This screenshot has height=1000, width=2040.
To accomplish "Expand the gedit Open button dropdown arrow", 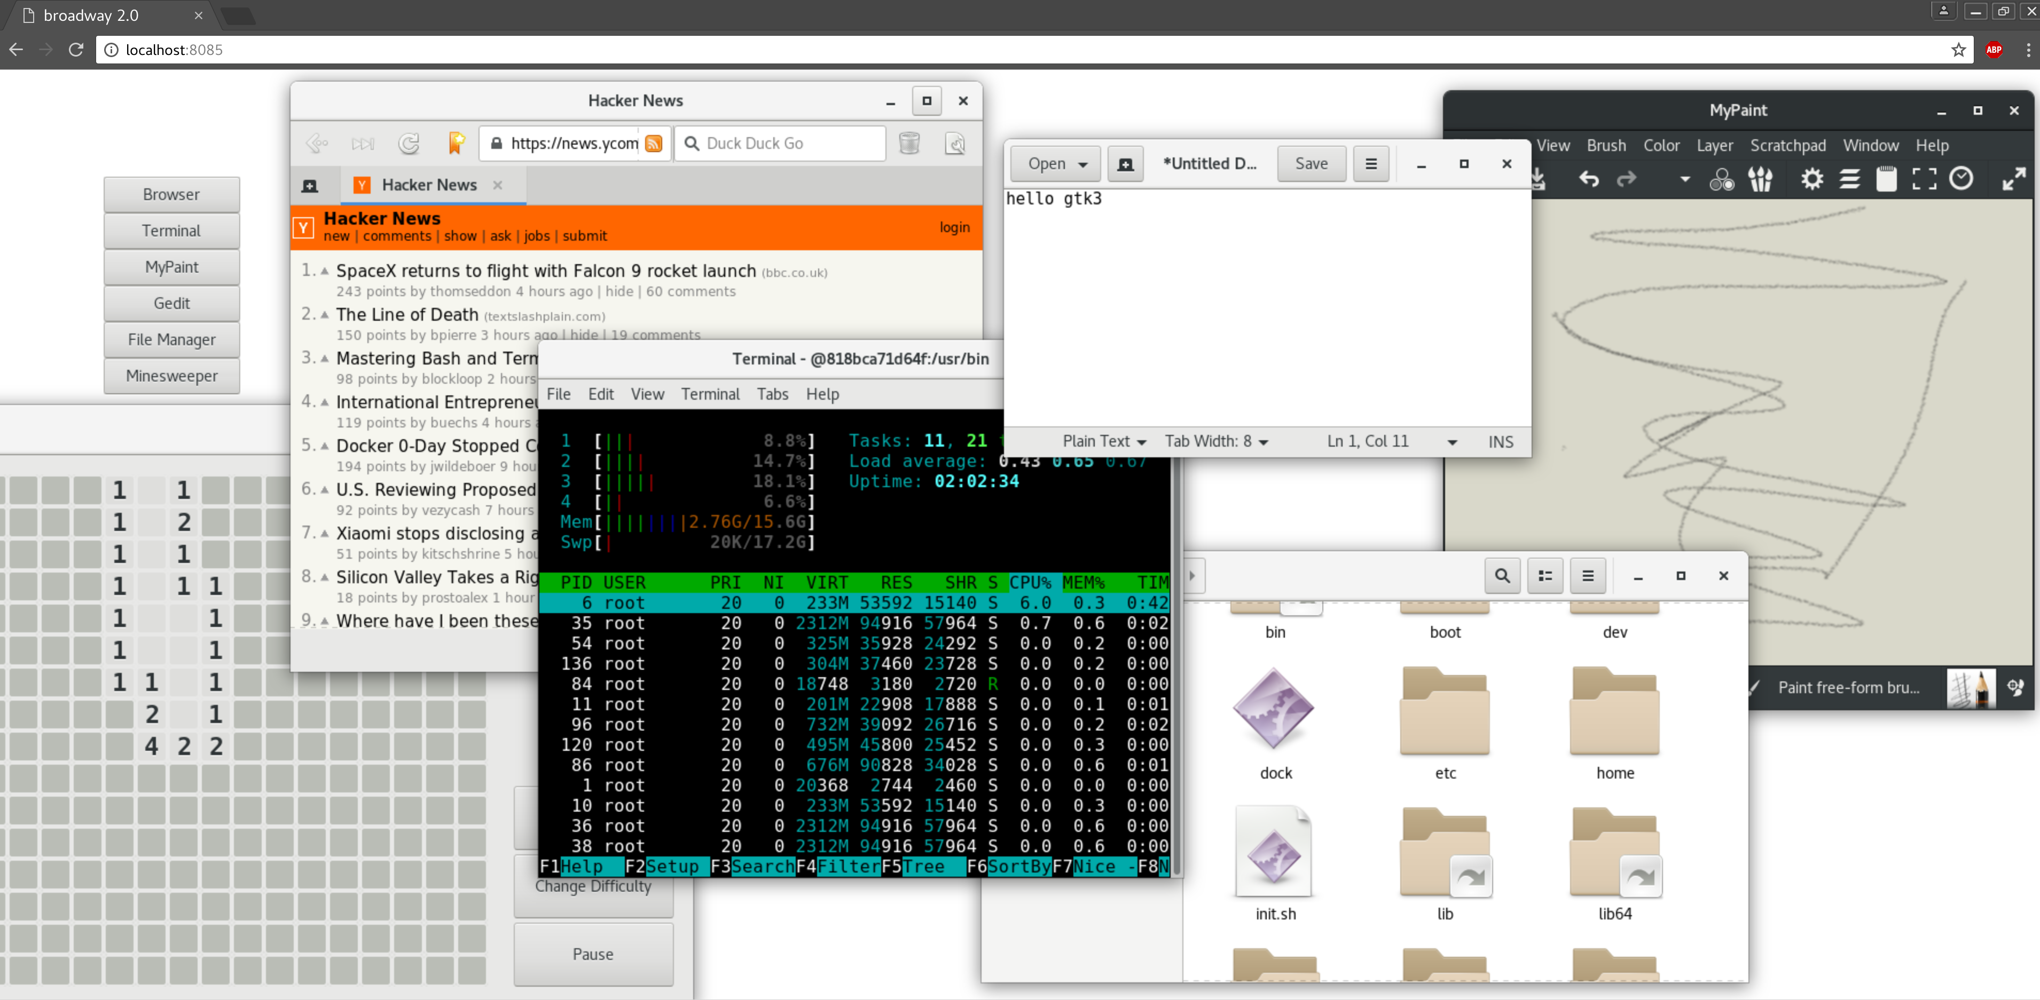I will (1082, 164).
